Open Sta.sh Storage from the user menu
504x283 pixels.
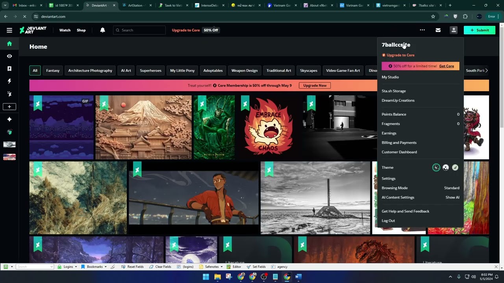[394, 91]
